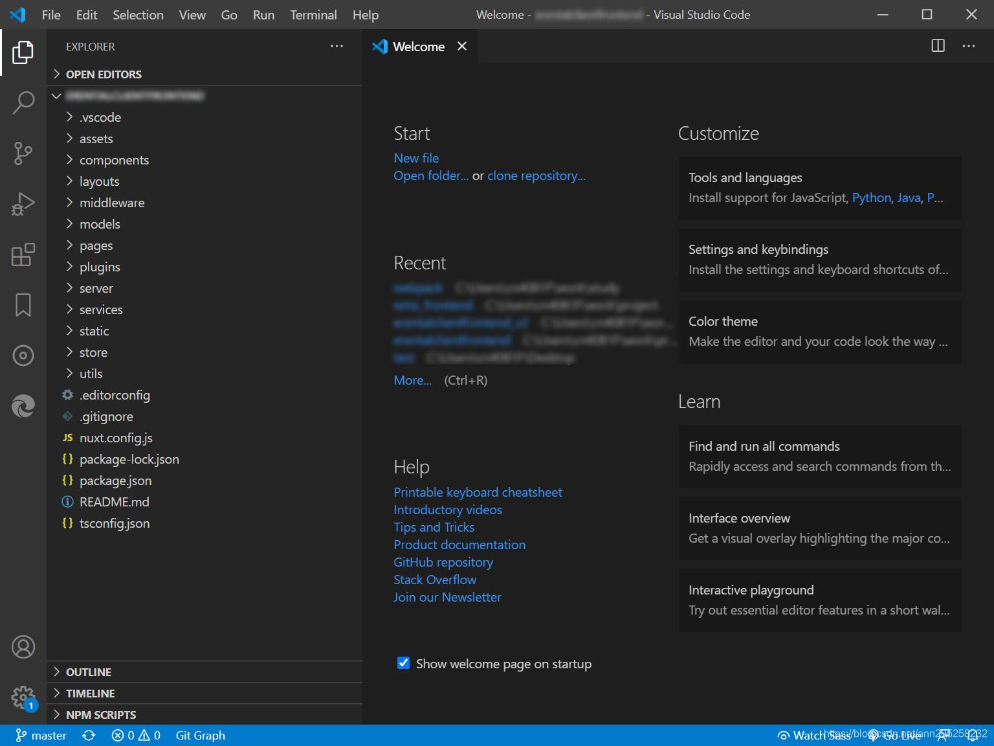
Task: Open tsconfig.json file
Action: point(204,523)
